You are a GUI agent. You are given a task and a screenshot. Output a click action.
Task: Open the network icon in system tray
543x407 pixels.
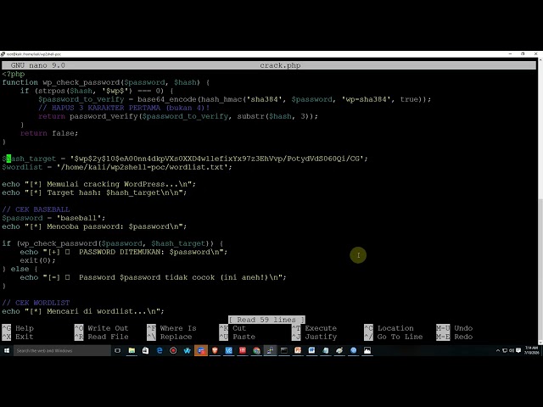tap(505, 350)
